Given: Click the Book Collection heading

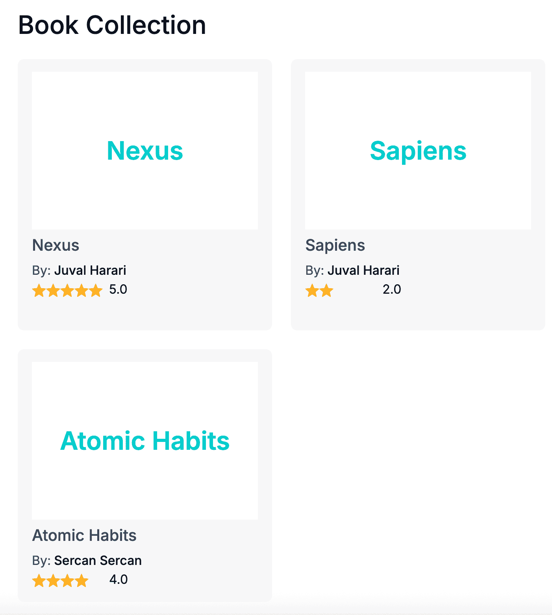Looking at the screenshot, I should pos(112,25).
